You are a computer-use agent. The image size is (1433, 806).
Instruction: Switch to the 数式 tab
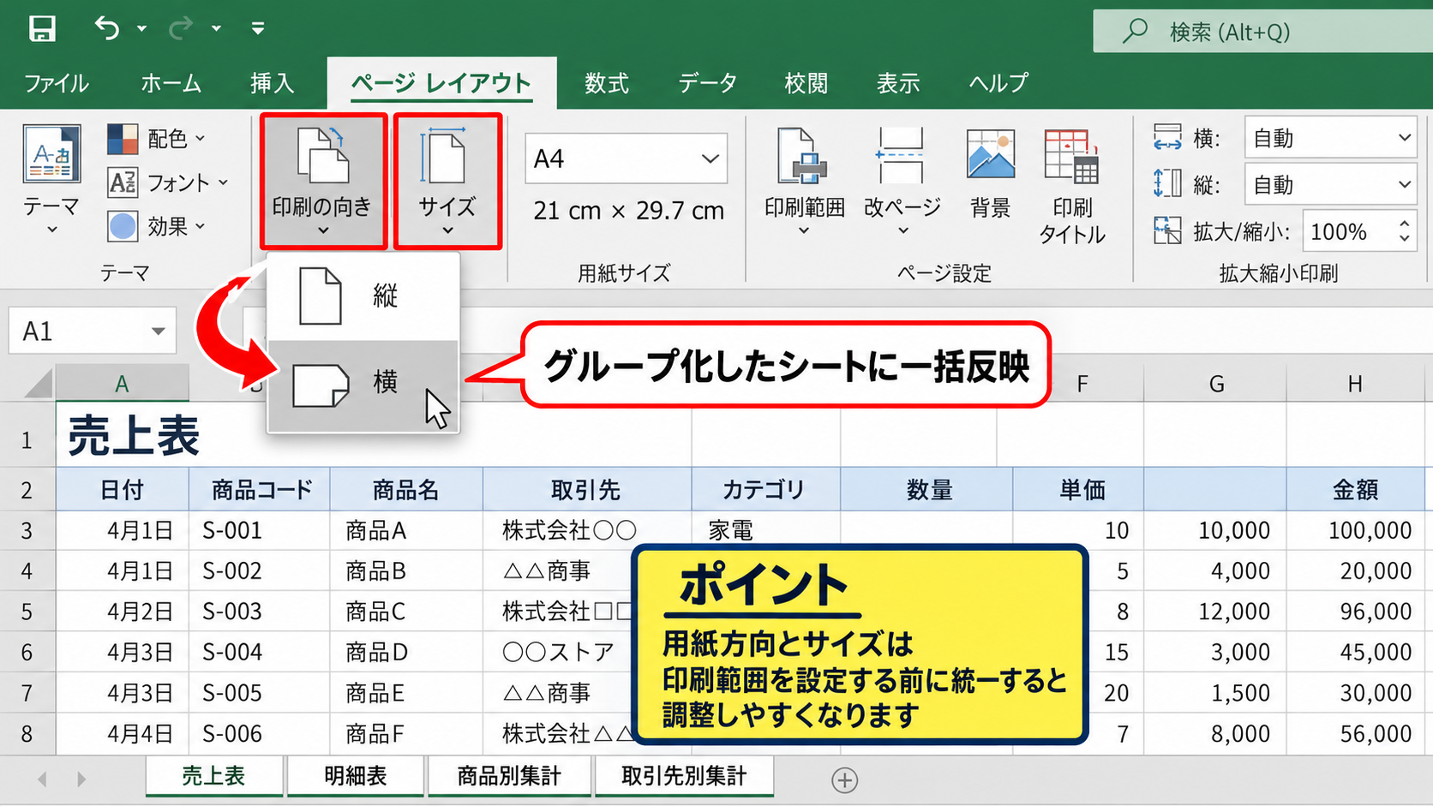pos(606,83)
